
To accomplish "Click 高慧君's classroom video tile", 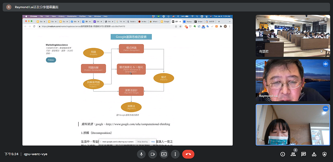I will (x=293, y=36).
